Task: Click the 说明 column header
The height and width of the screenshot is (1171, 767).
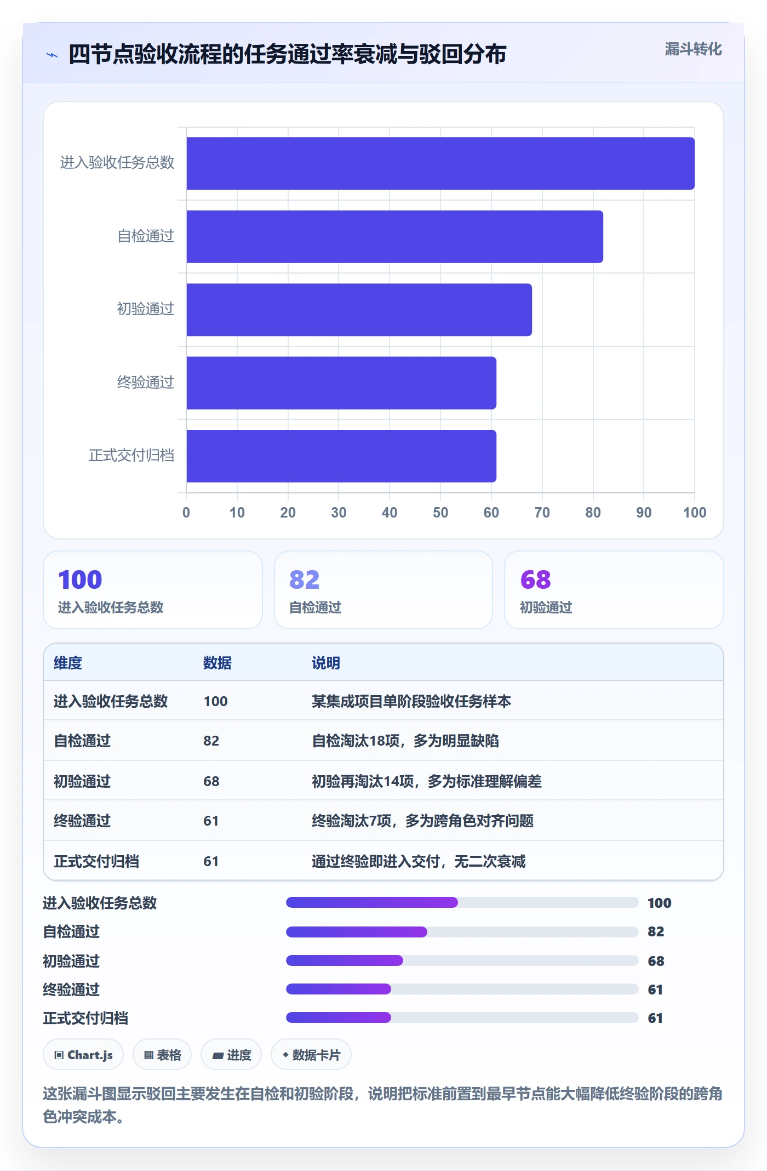Action: [326, 663]
